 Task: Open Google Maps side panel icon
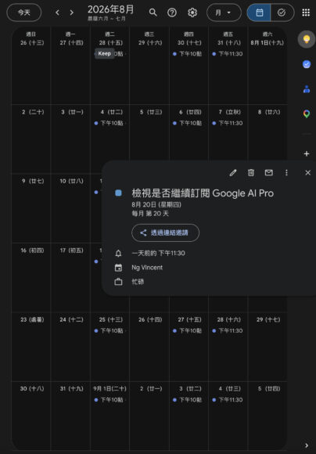click(307, 113)
